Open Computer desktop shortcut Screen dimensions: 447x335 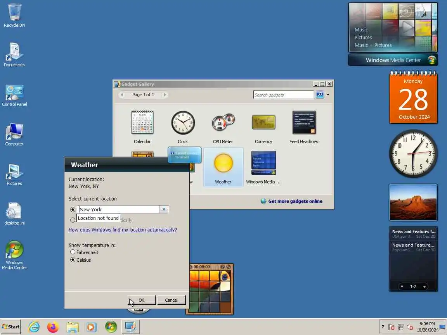click(x=14, y=135)
